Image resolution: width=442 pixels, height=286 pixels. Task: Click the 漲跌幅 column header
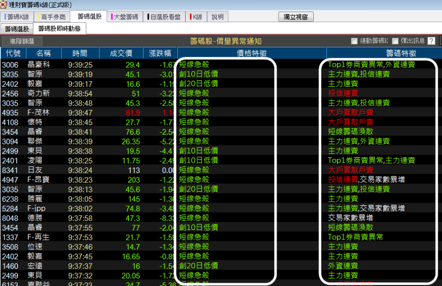[x=160, y=53]
